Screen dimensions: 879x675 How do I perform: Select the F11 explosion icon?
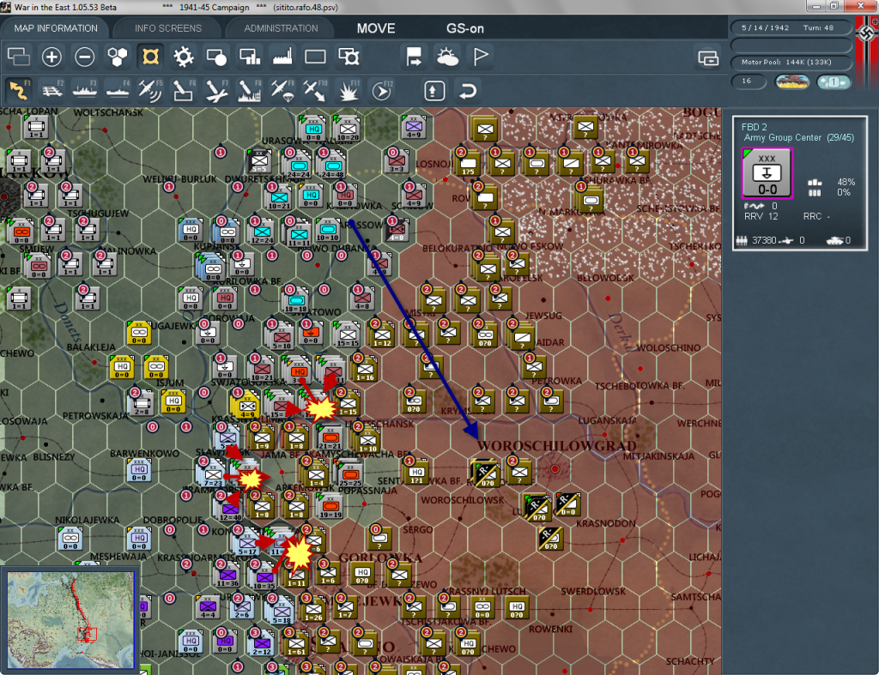pyautogui.click(x=349, y=90)
